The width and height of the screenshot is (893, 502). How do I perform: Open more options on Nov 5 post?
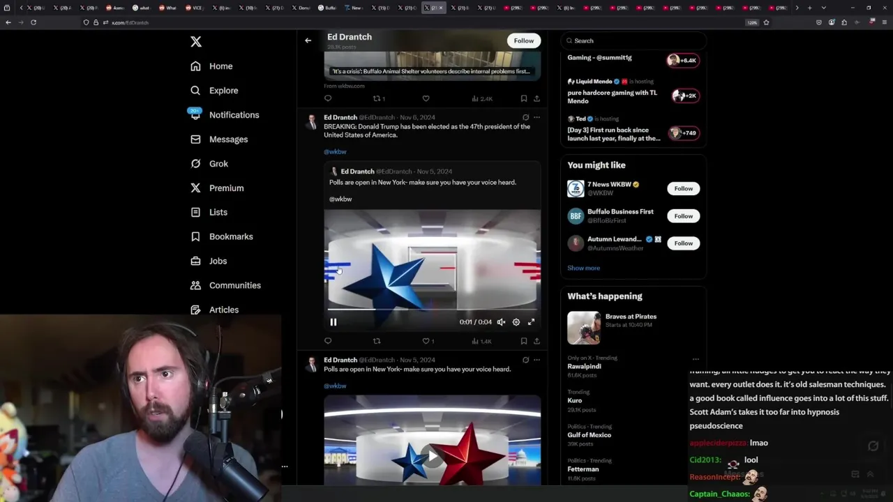[x=536, y=360]
